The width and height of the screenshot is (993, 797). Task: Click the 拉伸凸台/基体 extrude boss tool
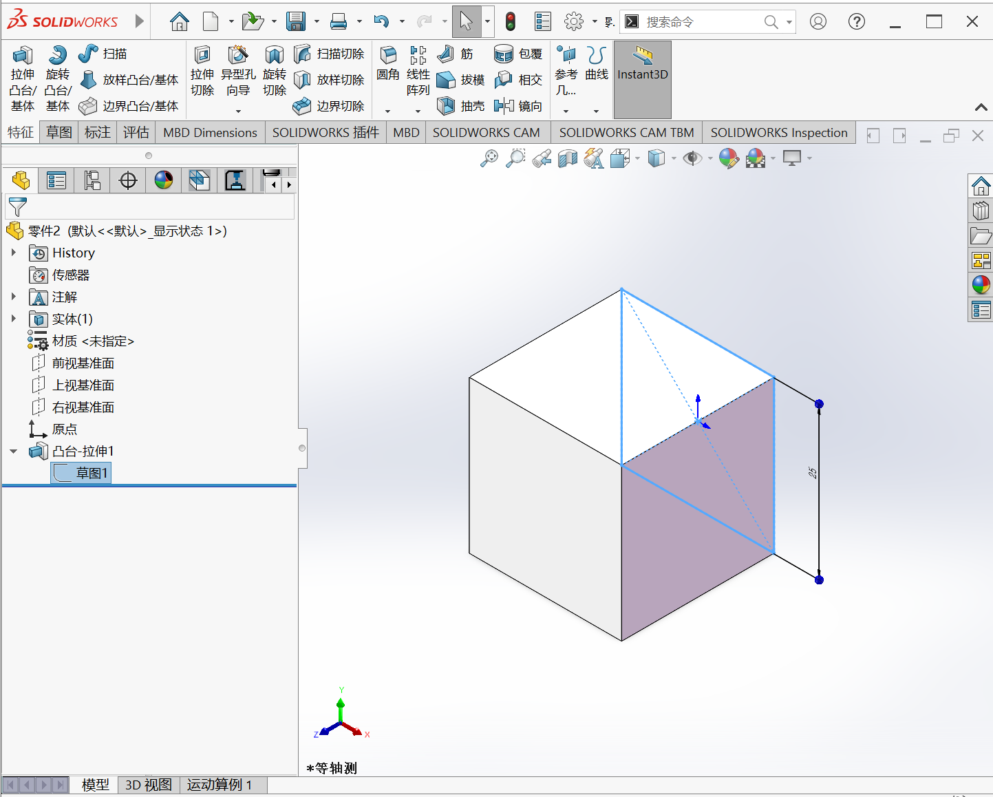coord(23,79)
